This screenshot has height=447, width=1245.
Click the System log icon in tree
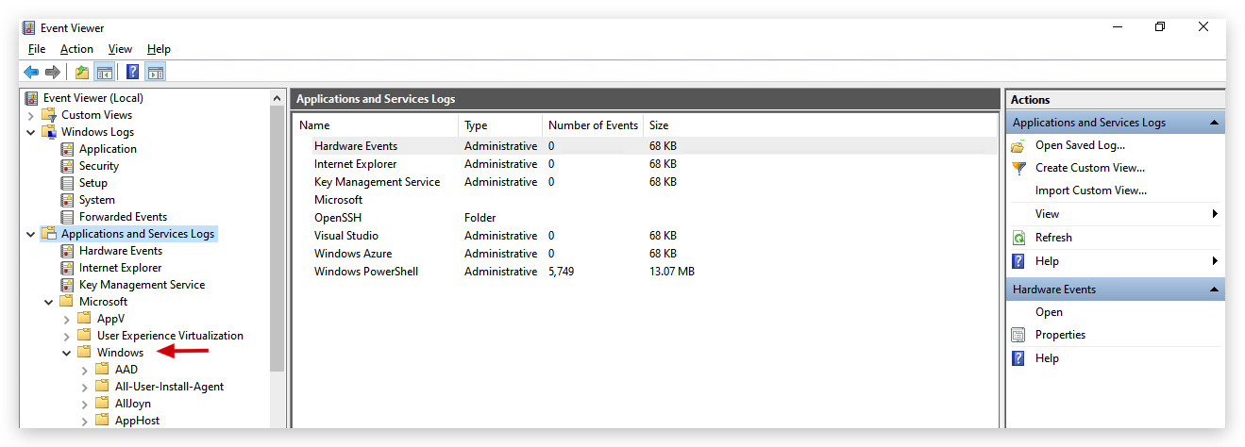pyautogui.click(x=67, y=200)
